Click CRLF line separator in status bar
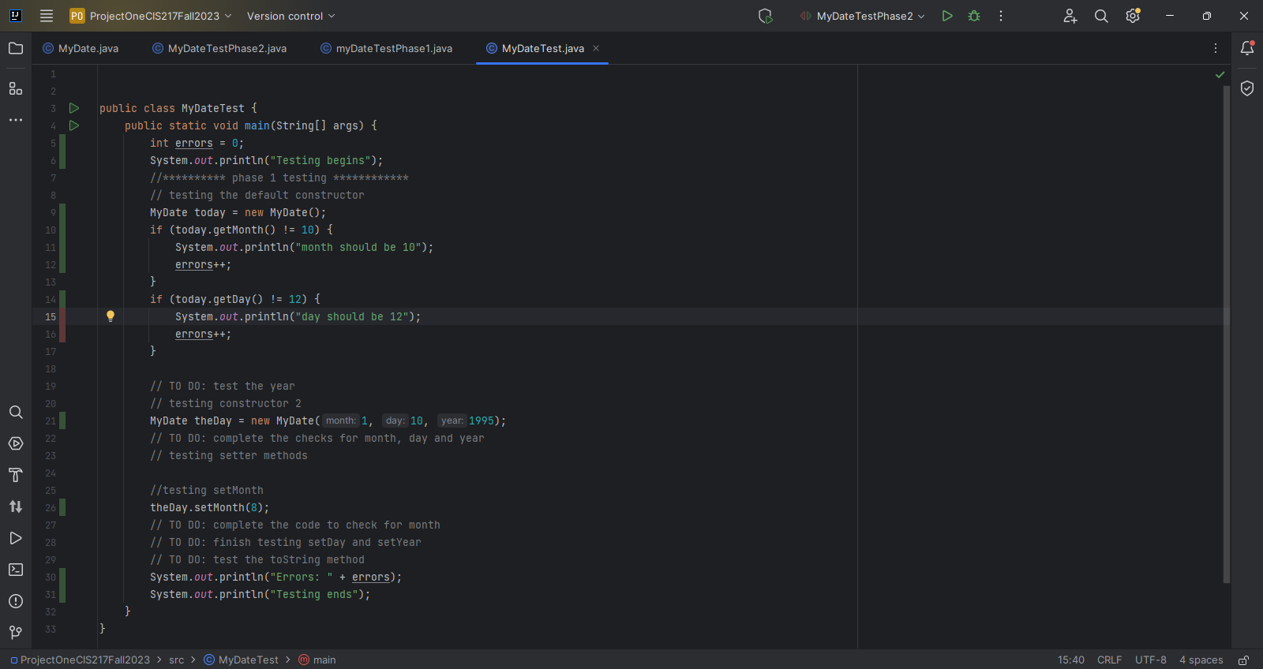 pos(1109,660)
